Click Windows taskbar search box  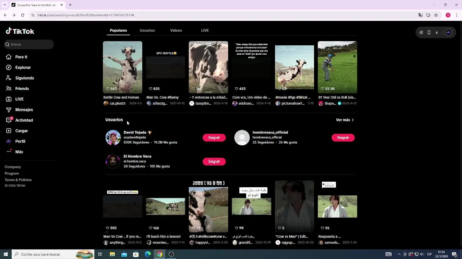[x=53, y=254]
